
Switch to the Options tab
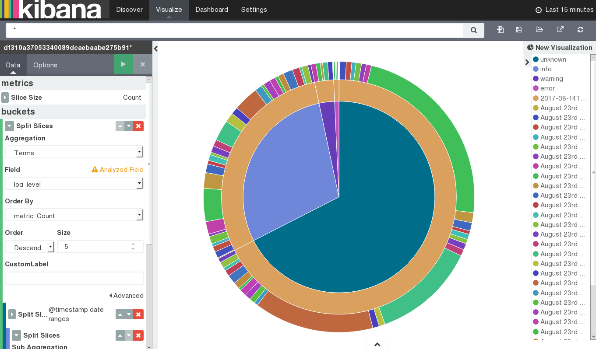45,65
